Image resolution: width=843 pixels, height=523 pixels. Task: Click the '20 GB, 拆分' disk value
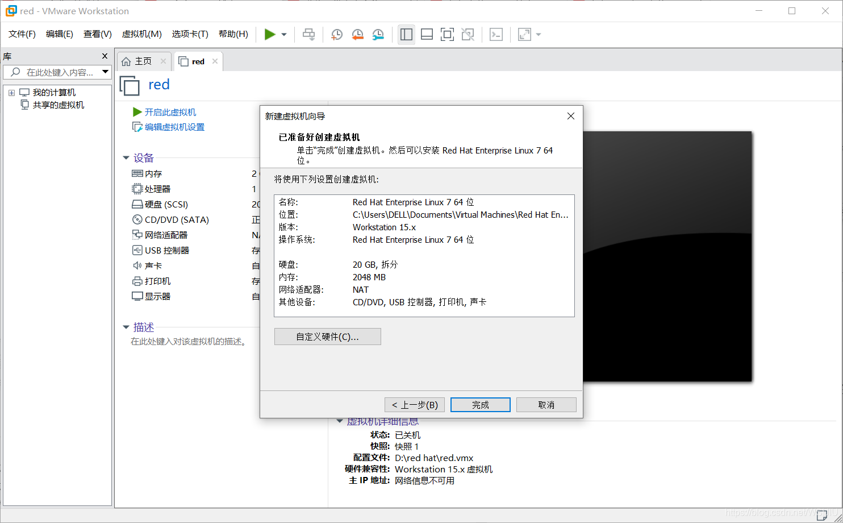375,265
